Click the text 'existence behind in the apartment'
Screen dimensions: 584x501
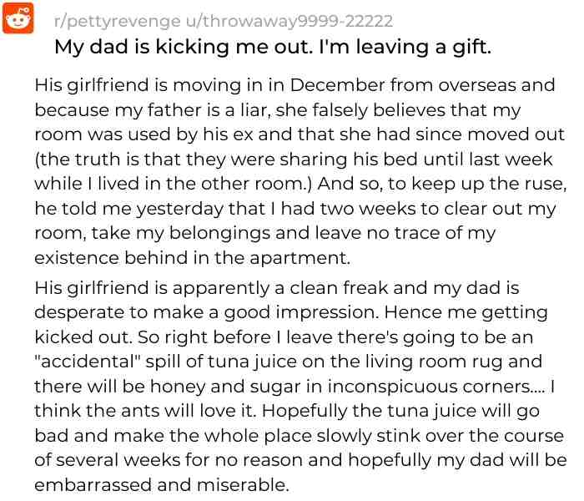click(191, 258)
